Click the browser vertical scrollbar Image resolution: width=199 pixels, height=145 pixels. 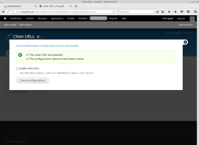tap(198, 80)
